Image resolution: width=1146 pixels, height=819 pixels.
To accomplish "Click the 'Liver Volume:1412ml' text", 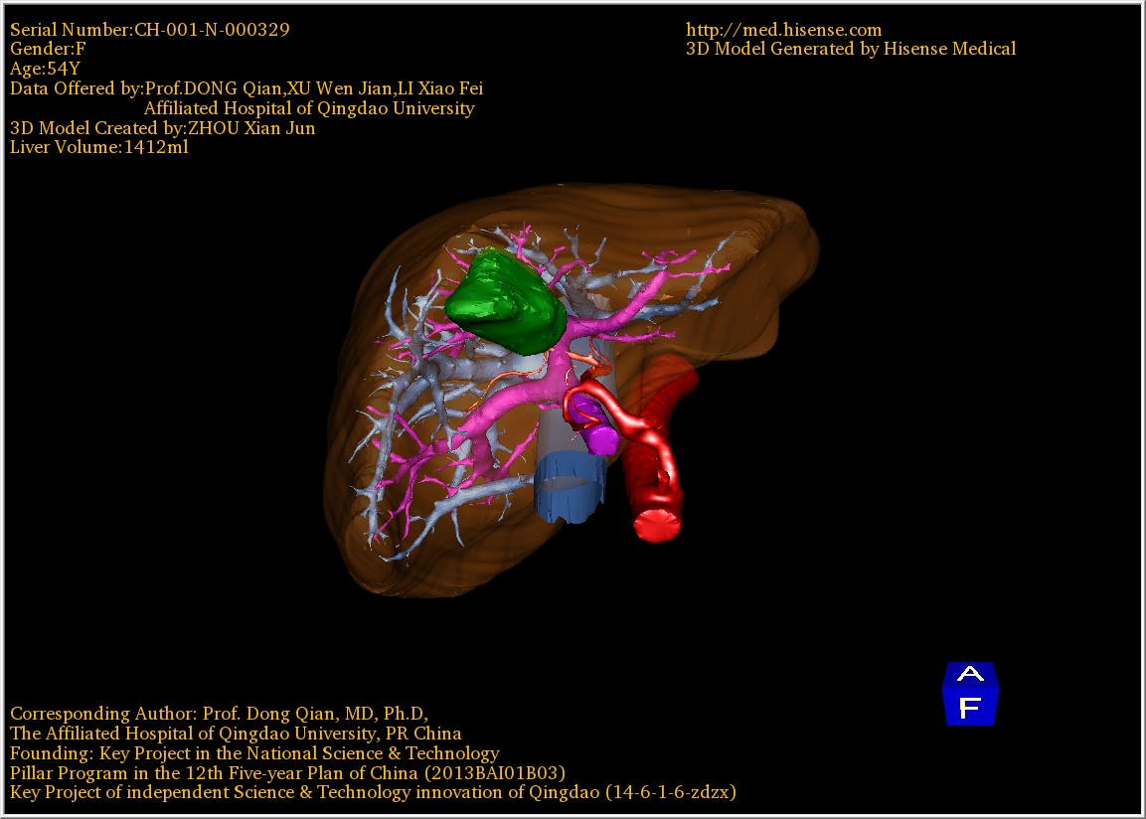I will pyautogui.click(x=98, y=147).
